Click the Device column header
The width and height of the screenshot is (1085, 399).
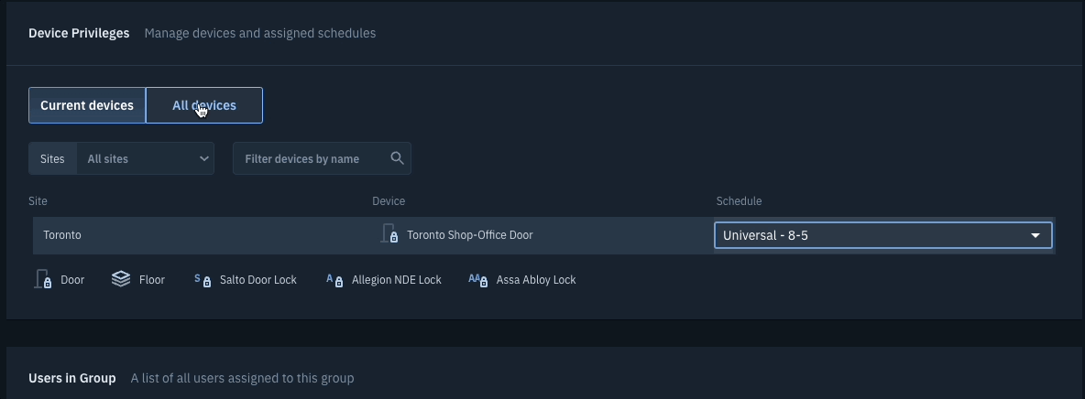[x=389, y=201]
